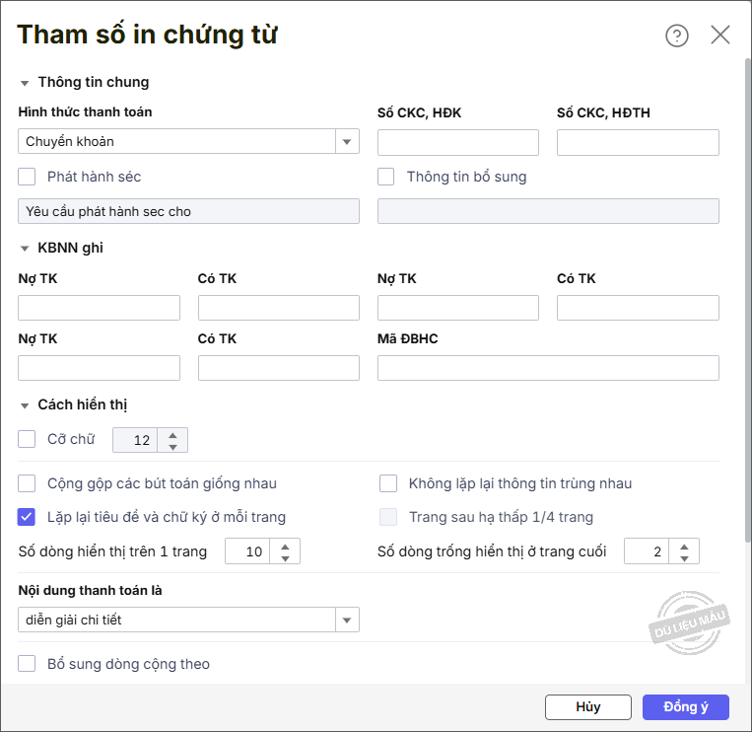Increase Số dòng hiển thị trên 1 trang
This screenshot has height=732, width=752.
286,546
